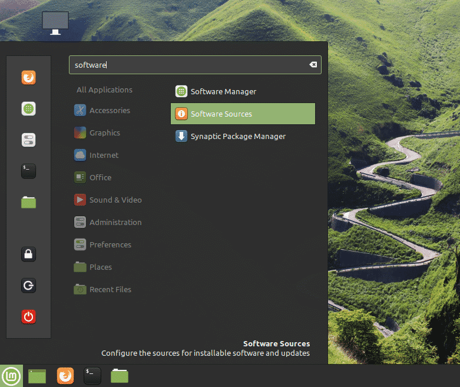460x387 pixels.
Task: Click the Preferences category icon
Action: [80, 244]
